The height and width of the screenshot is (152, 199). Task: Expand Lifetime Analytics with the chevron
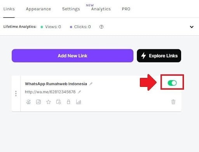[192, 27]
